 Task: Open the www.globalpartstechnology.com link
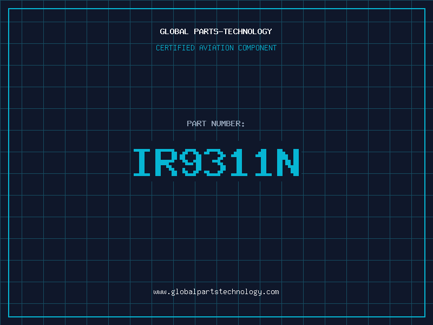click(x=216, y=292)
